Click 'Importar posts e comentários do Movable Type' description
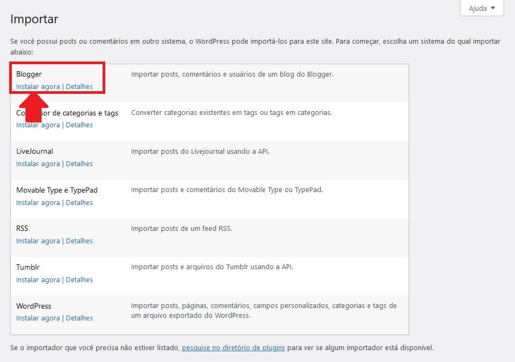The image size is (515, 362). tap(227, 190)
